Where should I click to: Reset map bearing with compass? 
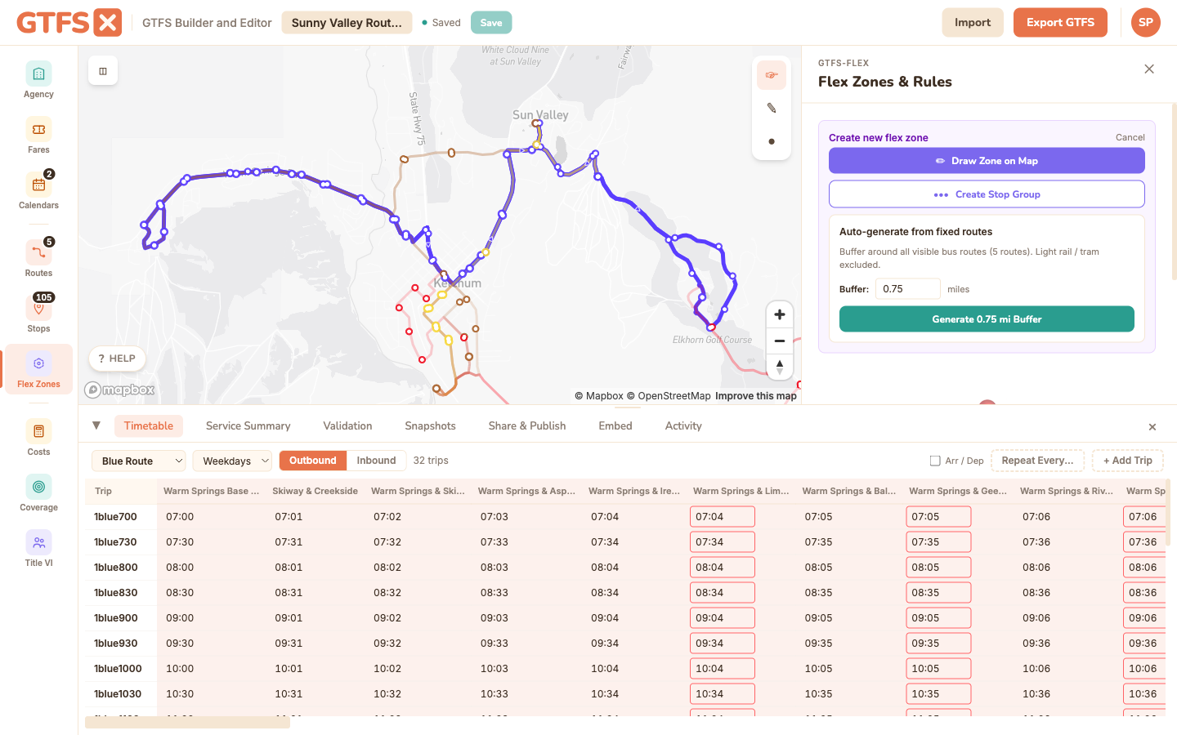tap(779, 367)
